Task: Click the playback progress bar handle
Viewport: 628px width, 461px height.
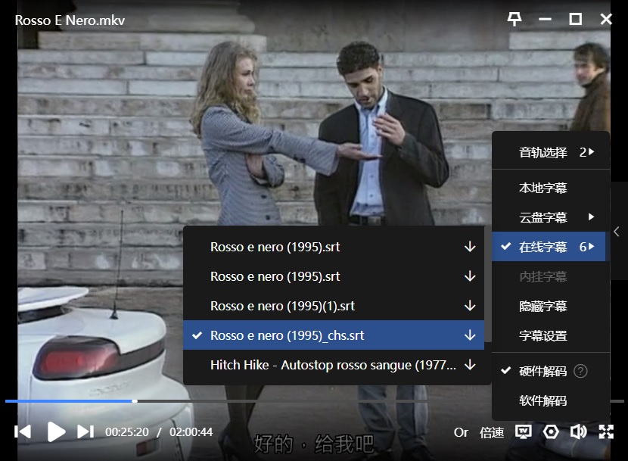Action: pos(134,400)
